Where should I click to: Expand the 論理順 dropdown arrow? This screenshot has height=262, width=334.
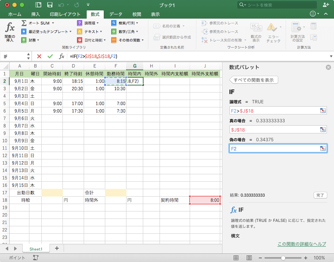pos(98,23)
